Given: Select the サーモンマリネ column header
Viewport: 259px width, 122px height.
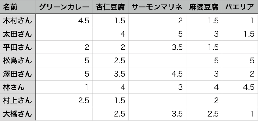Looking at the screenshot, I should [157, 7].
